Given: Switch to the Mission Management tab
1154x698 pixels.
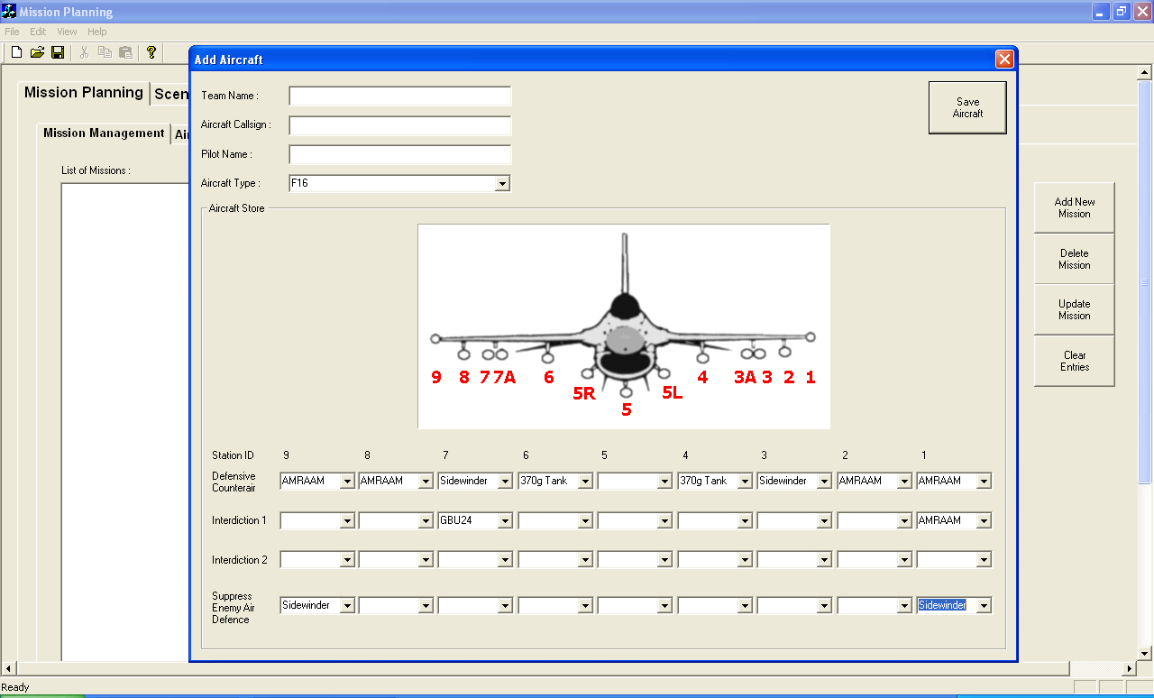Looking at the screenshot, I should (x=104, y=133).
